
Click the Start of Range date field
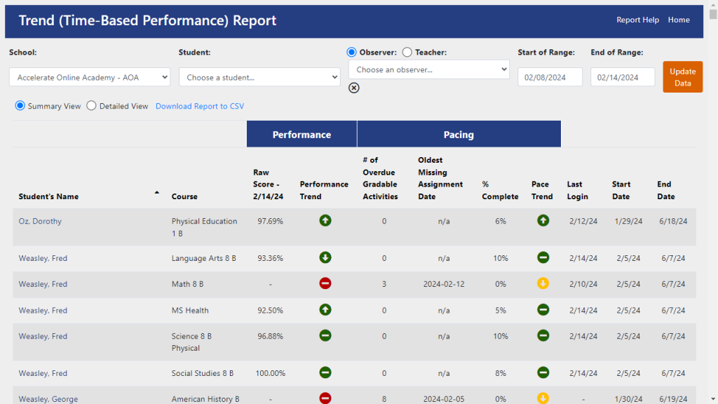[550, 77]
